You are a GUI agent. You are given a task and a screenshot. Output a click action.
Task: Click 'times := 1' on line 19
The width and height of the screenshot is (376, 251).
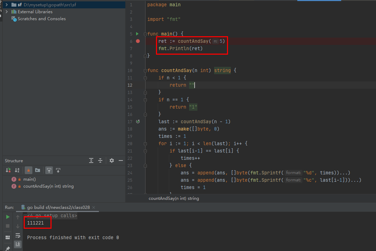[x=172, y=136]
